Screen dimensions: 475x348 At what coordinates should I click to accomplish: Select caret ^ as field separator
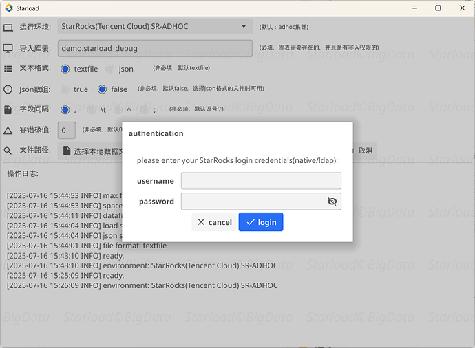pos(118,109)
